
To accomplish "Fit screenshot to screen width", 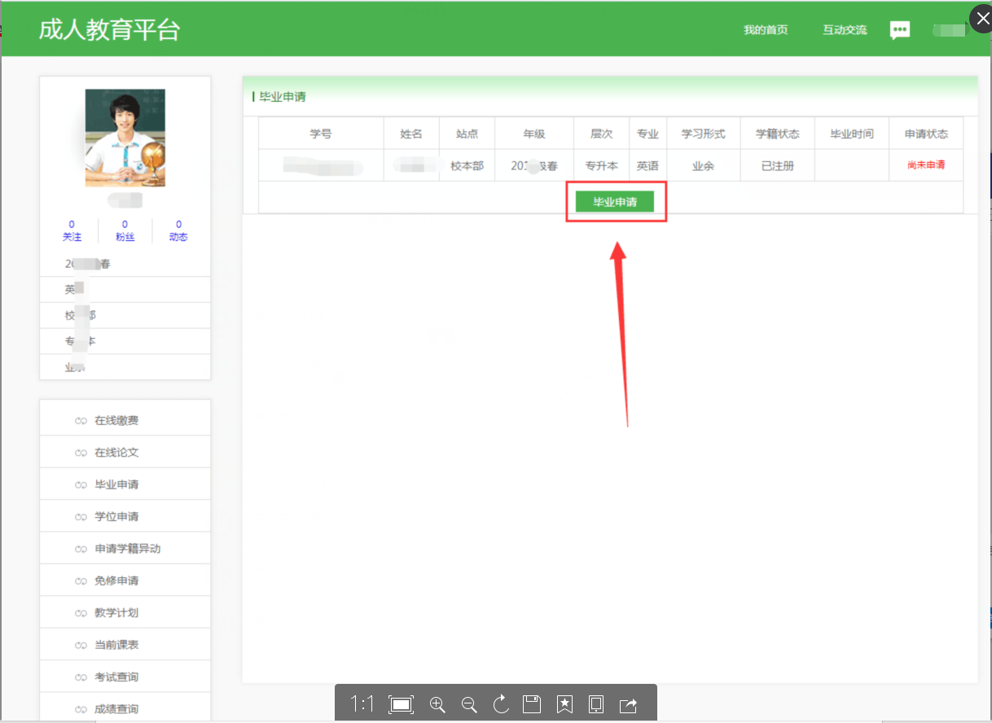I will (401, 704).
